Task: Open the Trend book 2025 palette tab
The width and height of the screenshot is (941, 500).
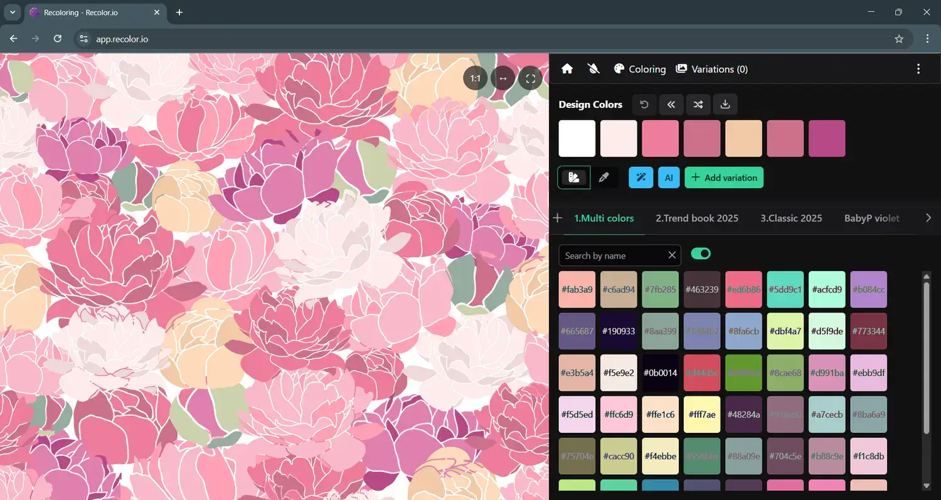Action: tap(697, 218)
